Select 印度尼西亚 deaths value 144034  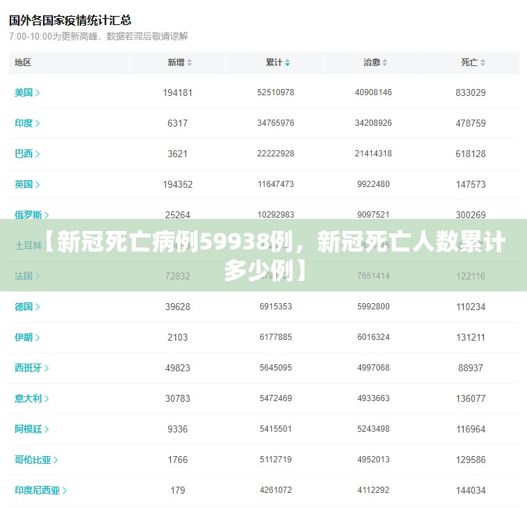click(471, 490)
